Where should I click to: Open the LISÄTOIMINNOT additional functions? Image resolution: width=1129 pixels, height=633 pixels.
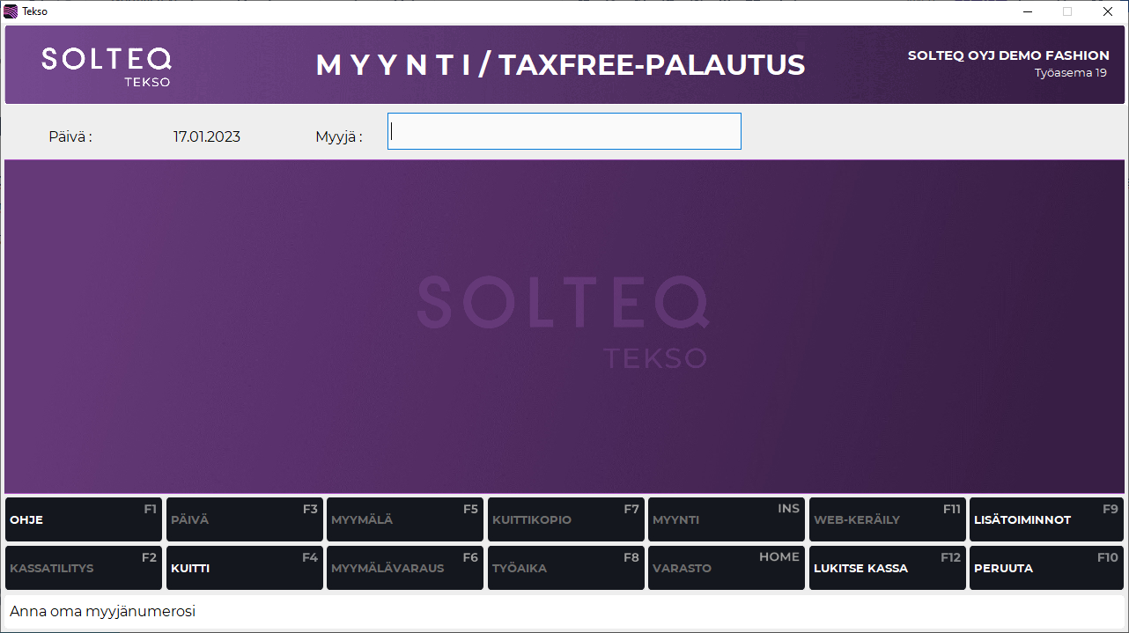point(1045,519)
